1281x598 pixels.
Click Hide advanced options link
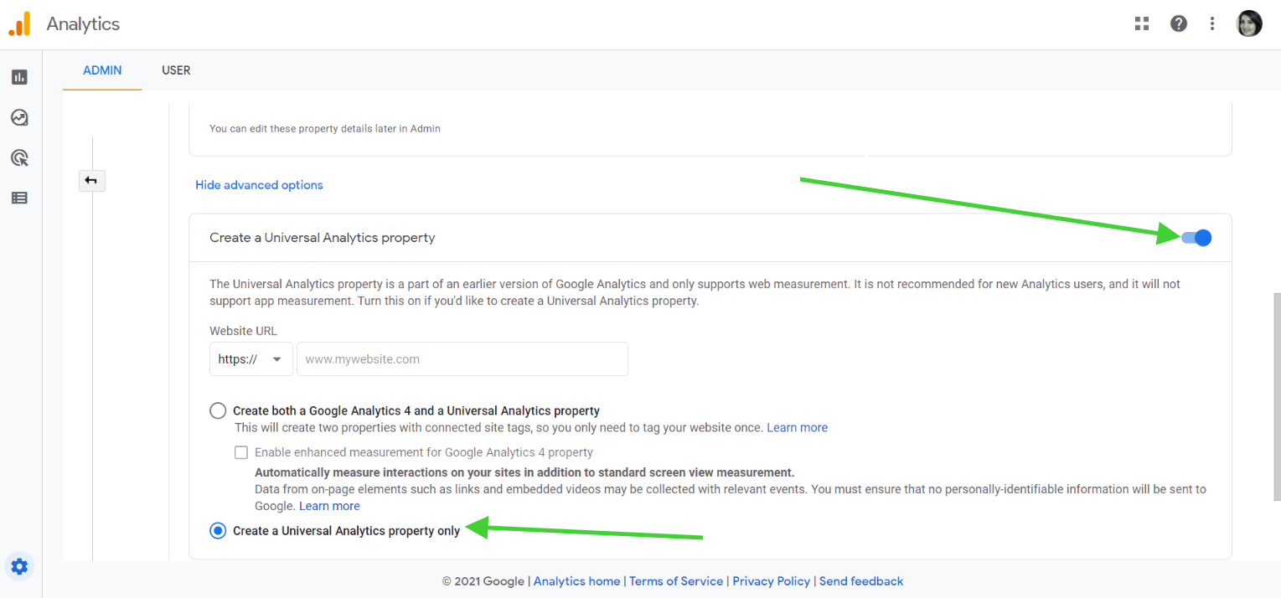259,185
